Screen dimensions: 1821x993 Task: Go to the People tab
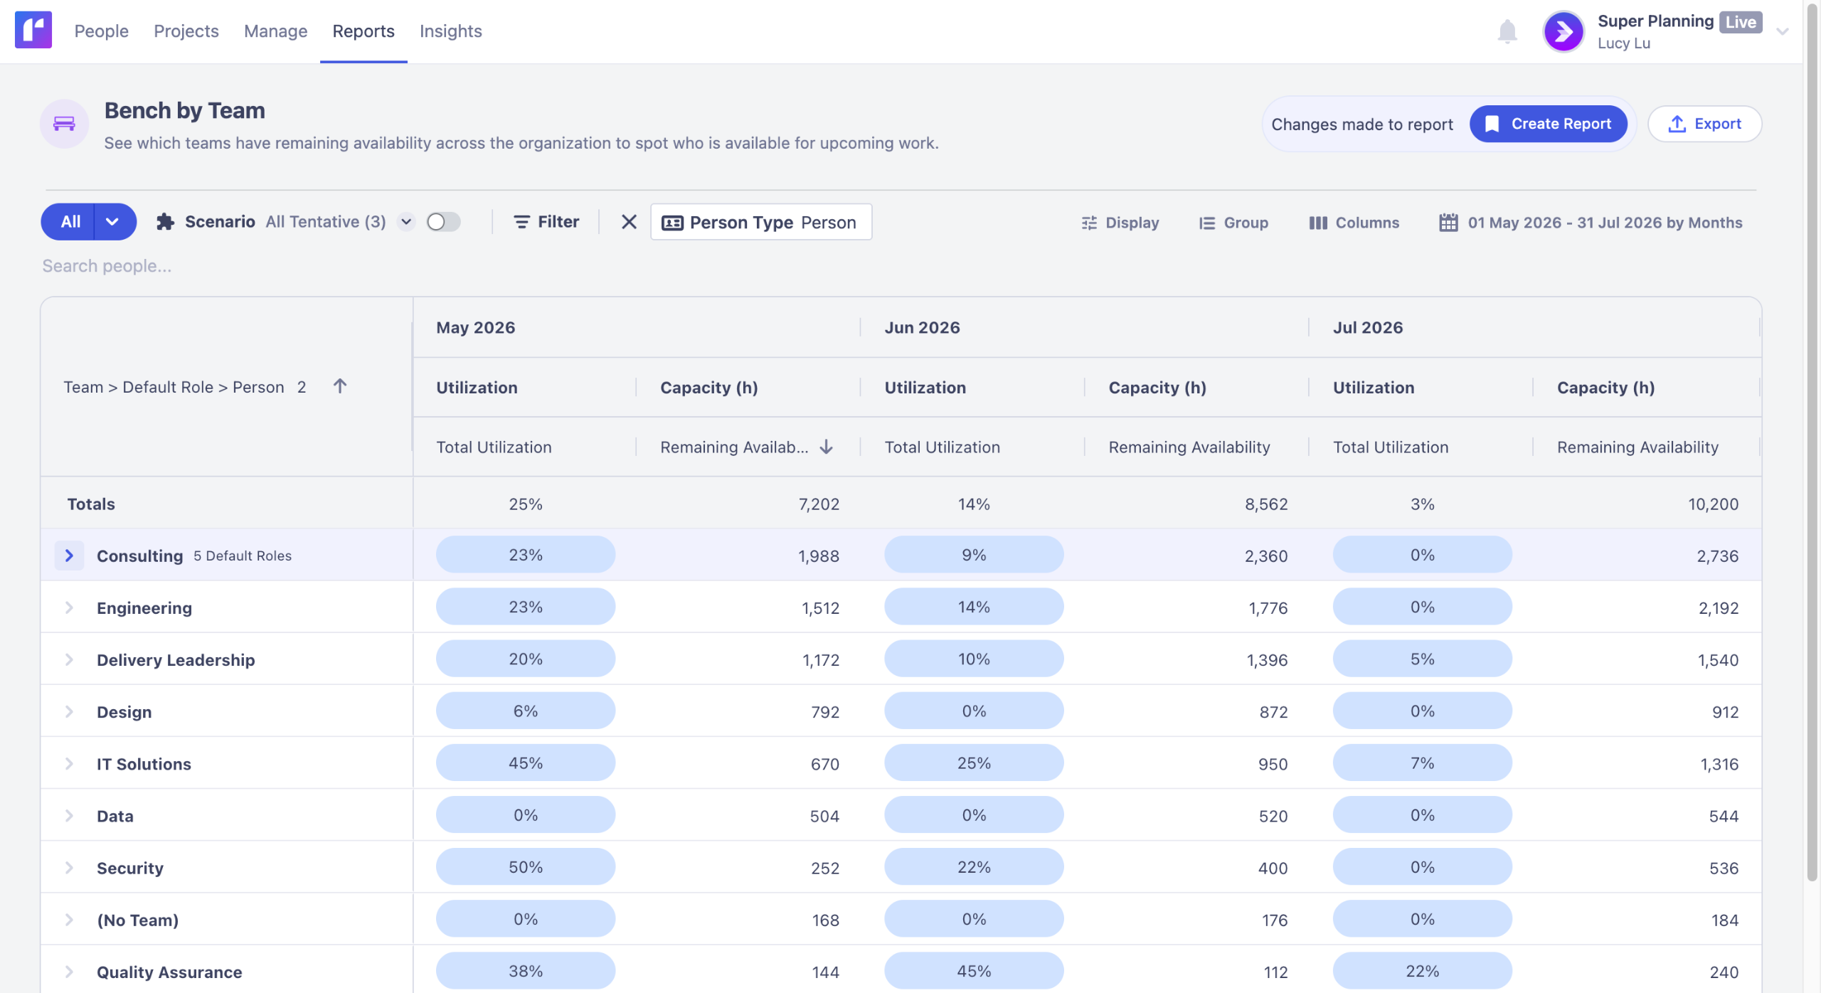(102, 31)
